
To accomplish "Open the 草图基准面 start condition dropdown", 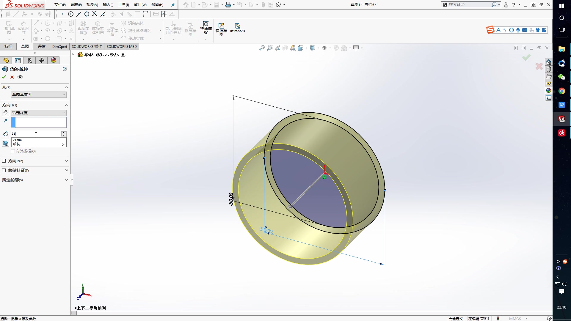I will point(39,95).
